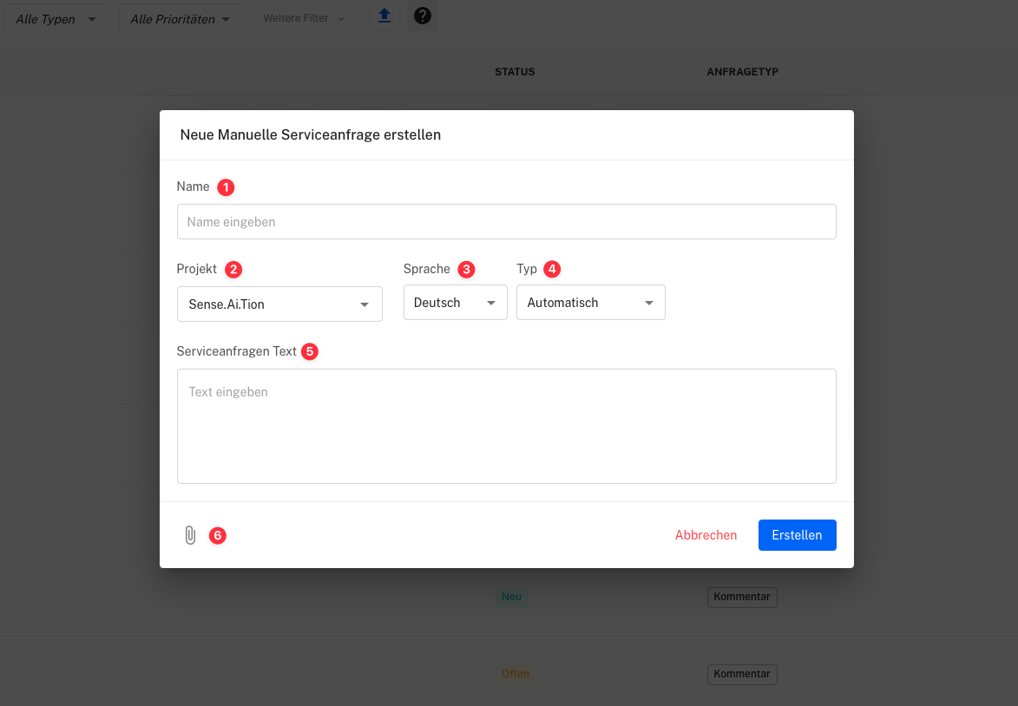
Task: Click the paperclip attachment icon
Action: click(190, 536)
